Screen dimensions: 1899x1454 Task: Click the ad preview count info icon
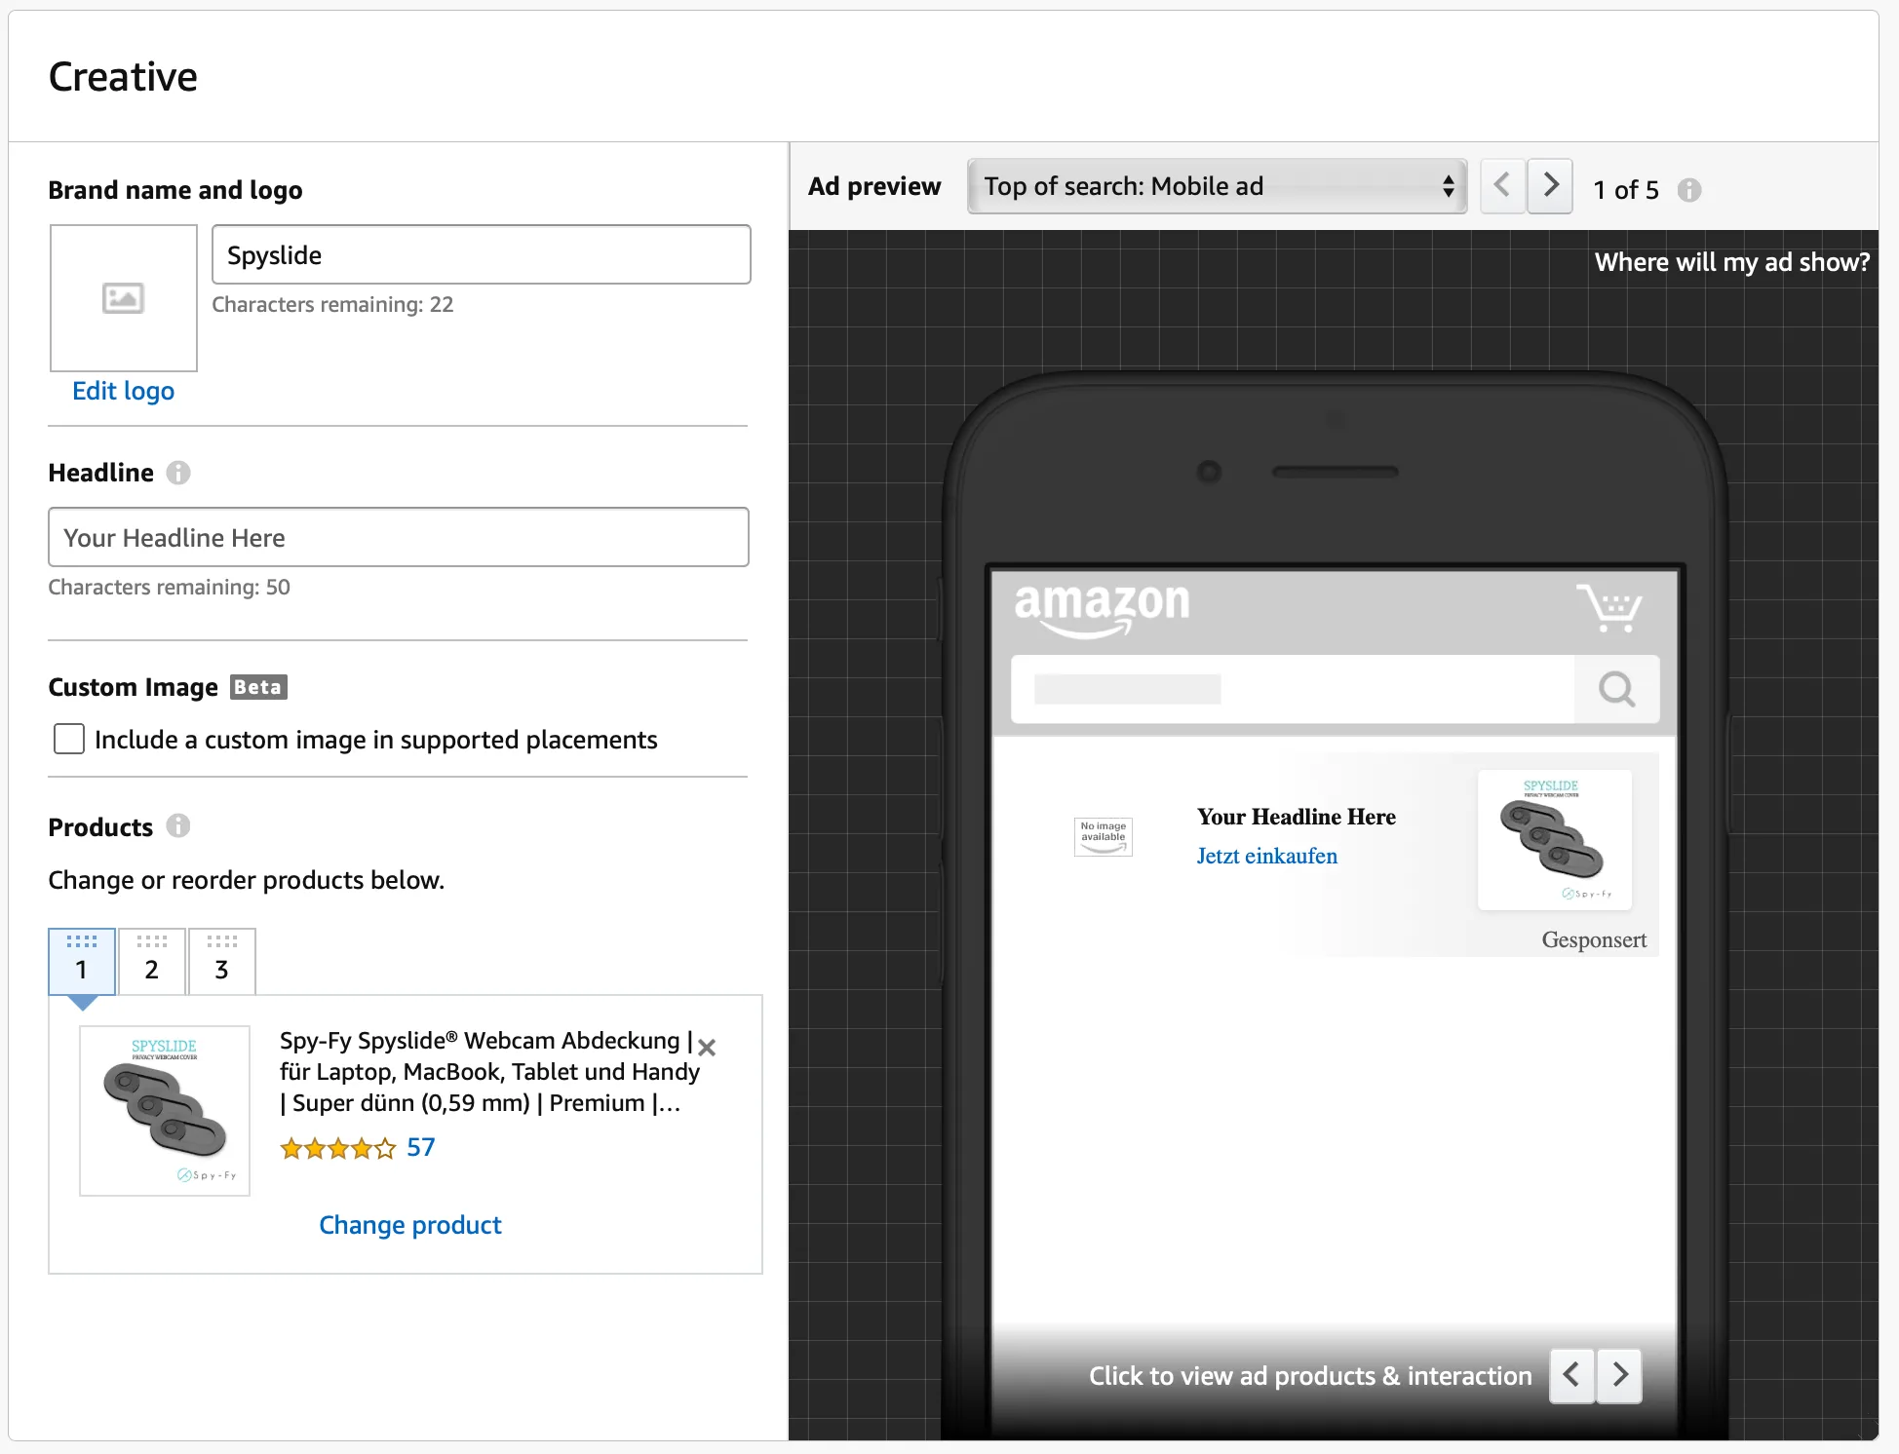pos(1689,190)
